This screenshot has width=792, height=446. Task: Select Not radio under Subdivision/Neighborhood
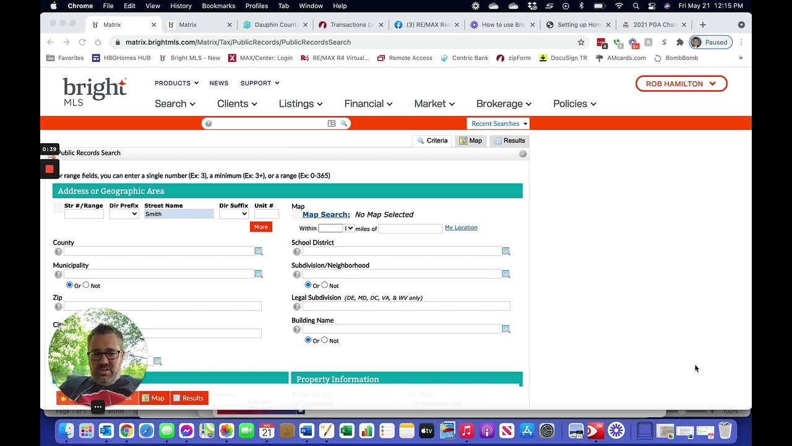click(x=324, y=285)
